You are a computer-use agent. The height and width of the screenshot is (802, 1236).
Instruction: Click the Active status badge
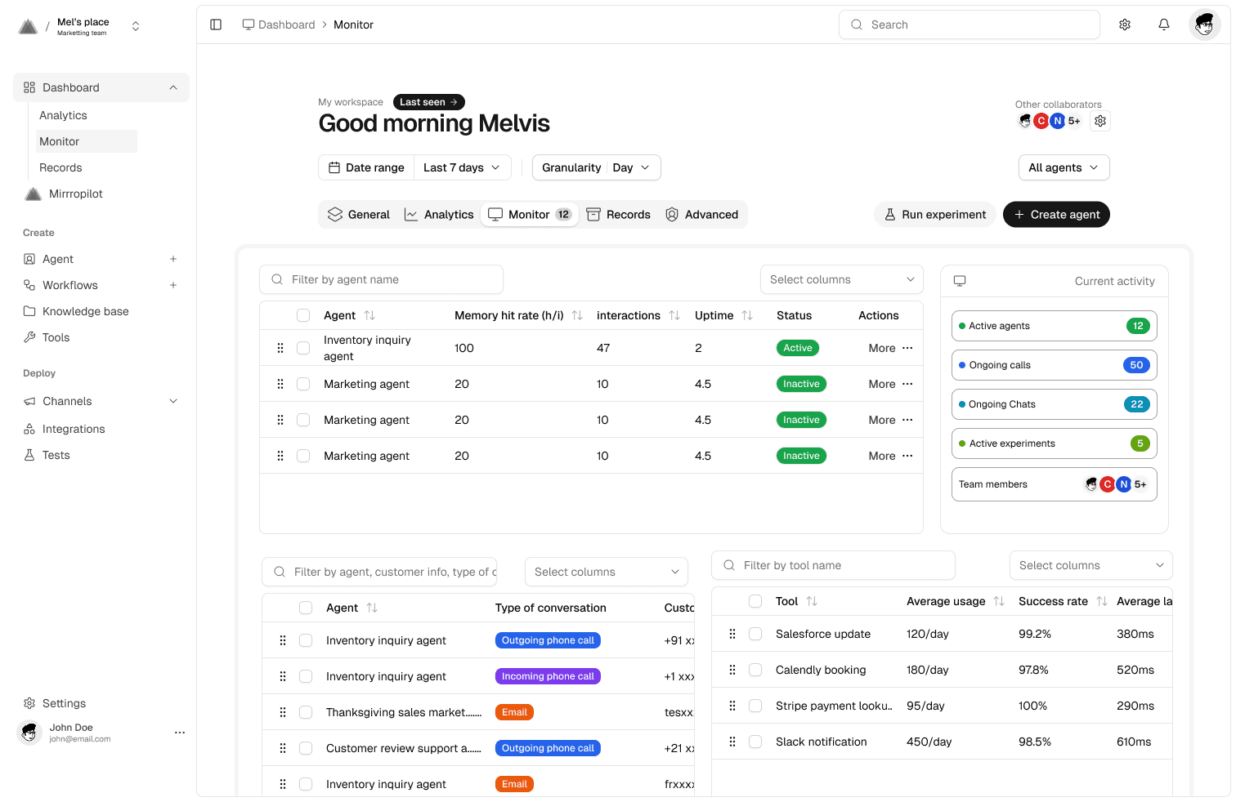coord(797,348)
